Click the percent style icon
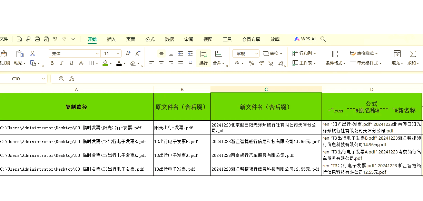 pyautogui.click(x=252, y=63)
